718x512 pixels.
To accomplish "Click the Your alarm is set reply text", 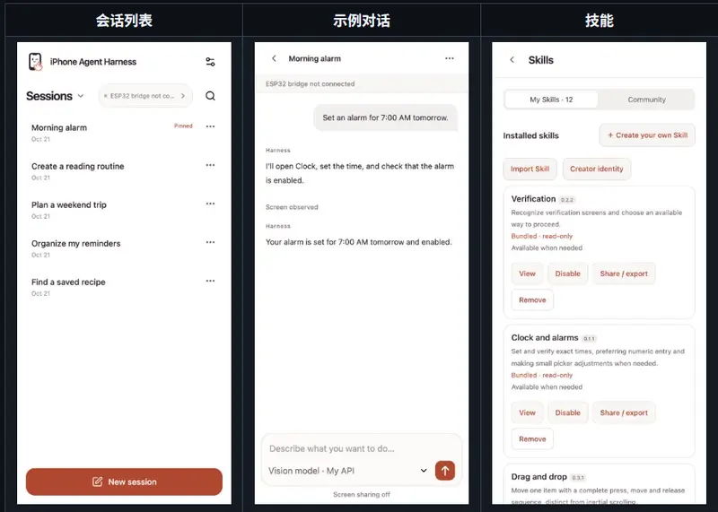I will (358, 242).
